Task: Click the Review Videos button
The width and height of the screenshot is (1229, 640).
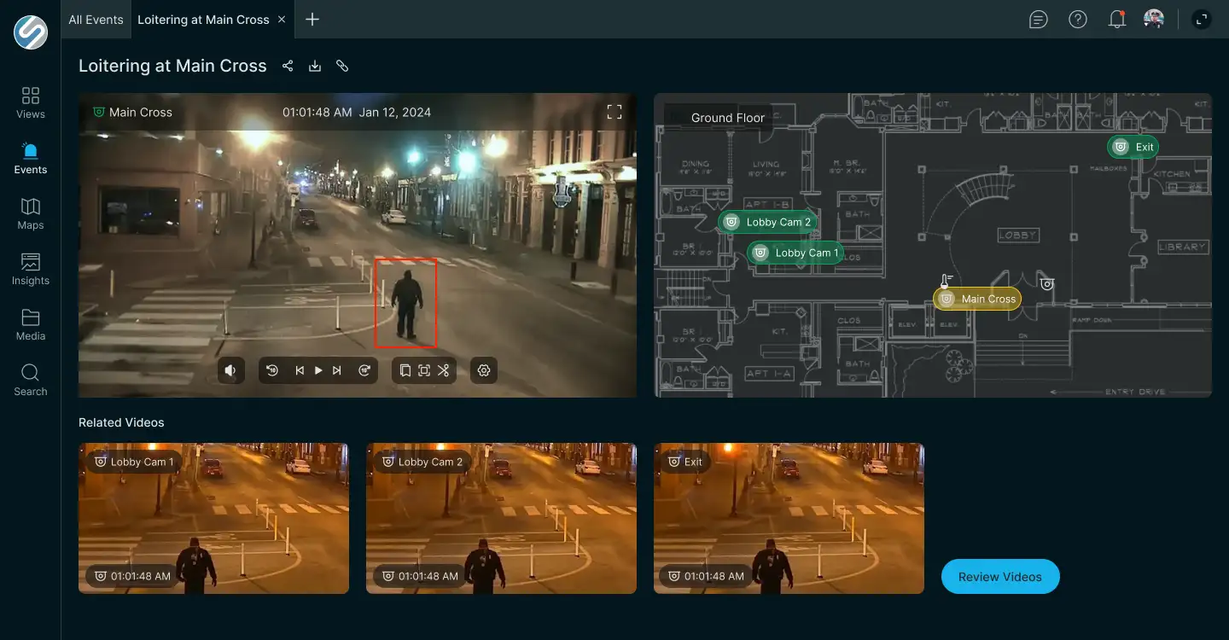Action: (1000, 577)
